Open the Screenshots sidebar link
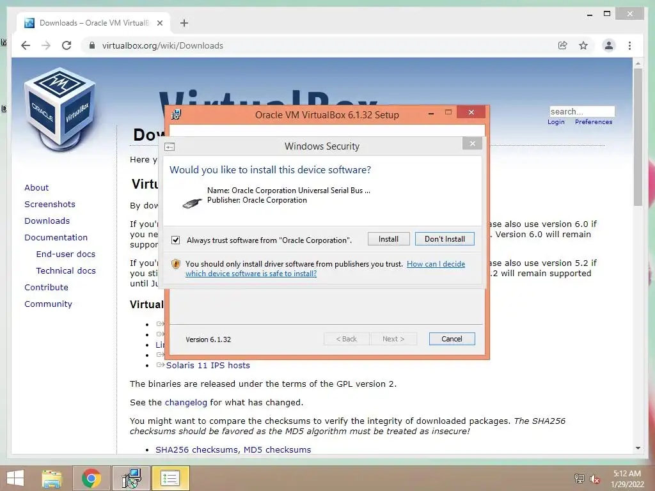This screenshot has width=655, height=491. coord(50,204)
